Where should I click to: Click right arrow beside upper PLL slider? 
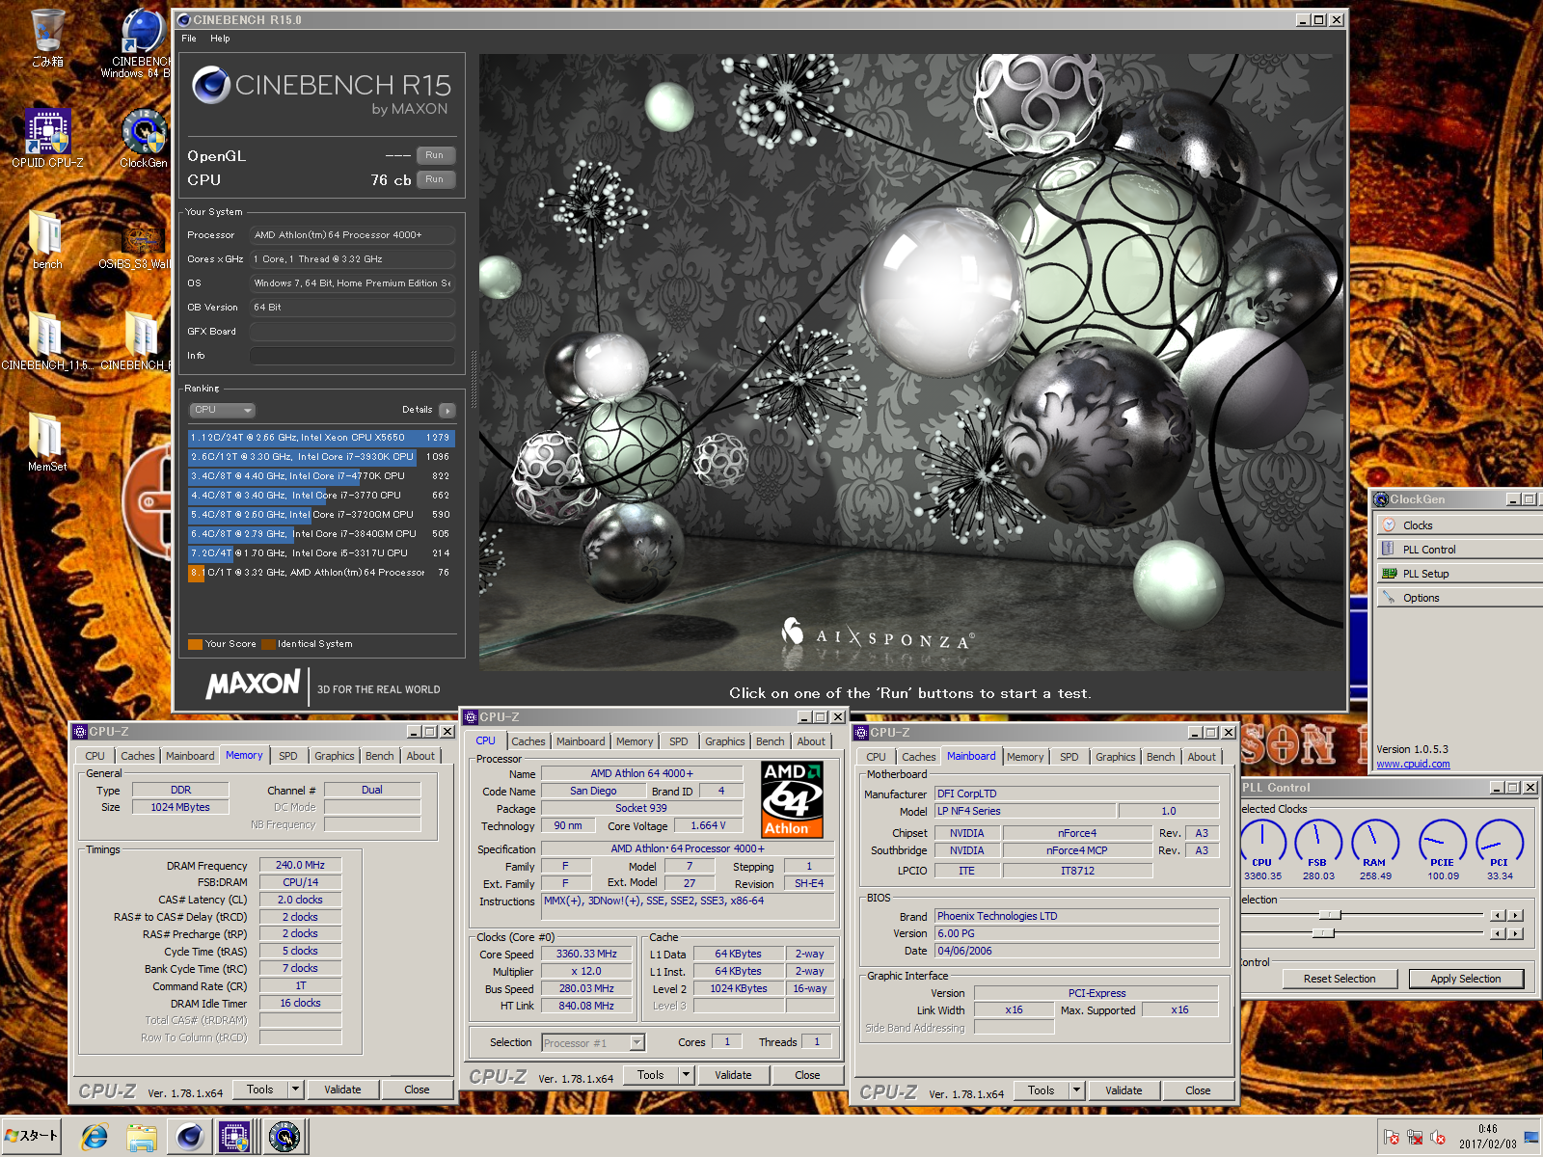click(x=1516, y=915)
